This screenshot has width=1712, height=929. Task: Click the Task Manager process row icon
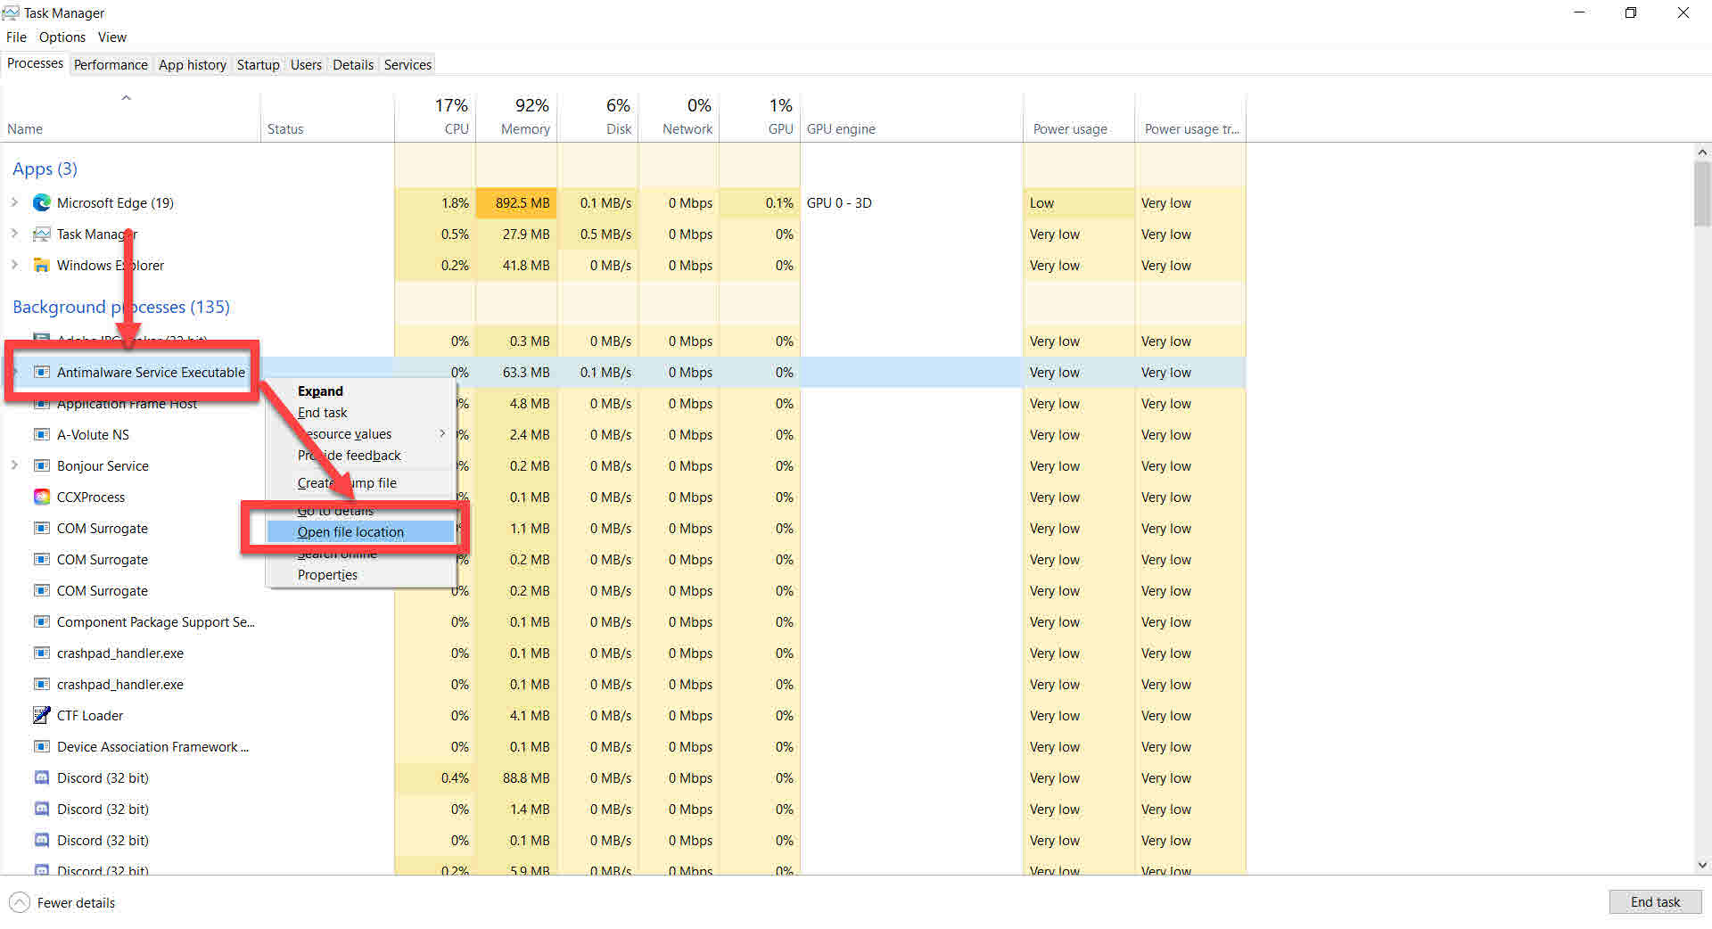click(x=41, y=234)
